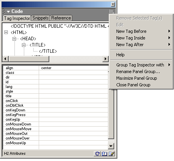Click the align attribute value field
Image resolution: width=174 pixels, height=161 pixels.
[x=74, y=68]
